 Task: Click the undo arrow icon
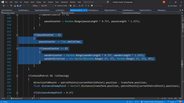coord(24,6)
